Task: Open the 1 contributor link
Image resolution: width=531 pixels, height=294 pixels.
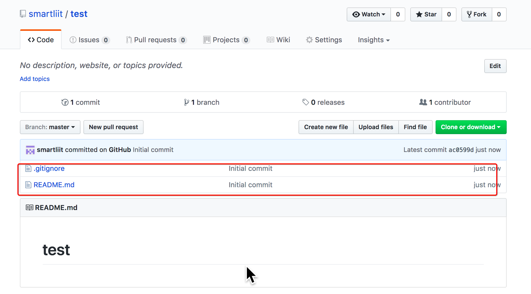Action: [x=445, y=103]
